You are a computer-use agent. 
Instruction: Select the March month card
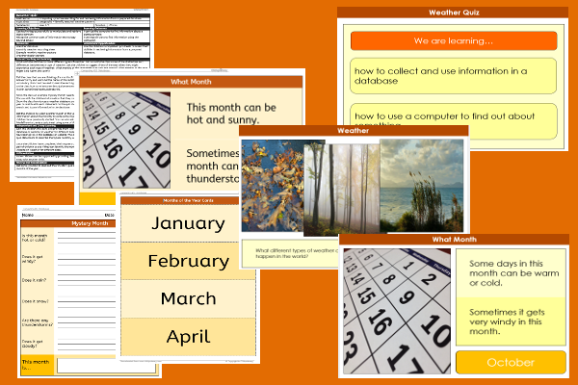[189, 298]
